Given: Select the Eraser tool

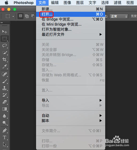Looking at the screenshot, I should (x=5, y=102).
